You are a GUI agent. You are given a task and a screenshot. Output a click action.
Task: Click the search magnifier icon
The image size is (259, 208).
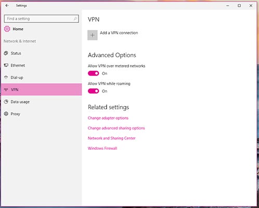pos(75,19)
